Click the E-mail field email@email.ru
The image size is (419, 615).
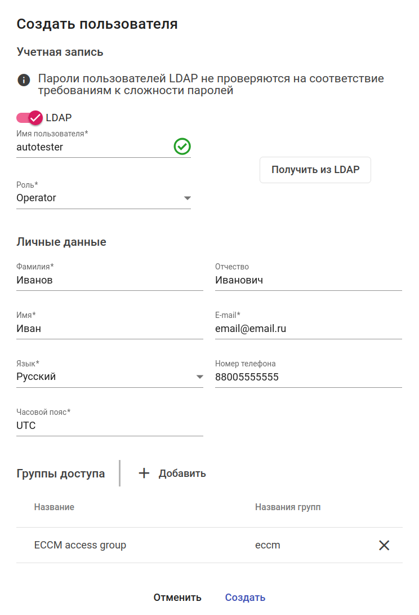pos(308,329)
